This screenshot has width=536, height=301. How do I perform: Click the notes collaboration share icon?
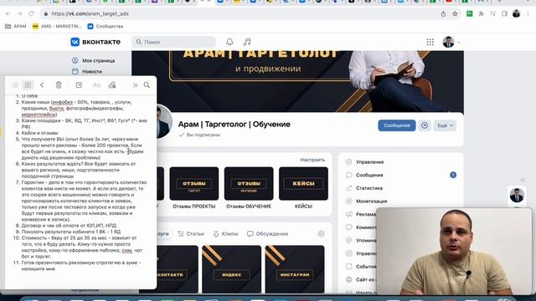[x=112, y=85]
